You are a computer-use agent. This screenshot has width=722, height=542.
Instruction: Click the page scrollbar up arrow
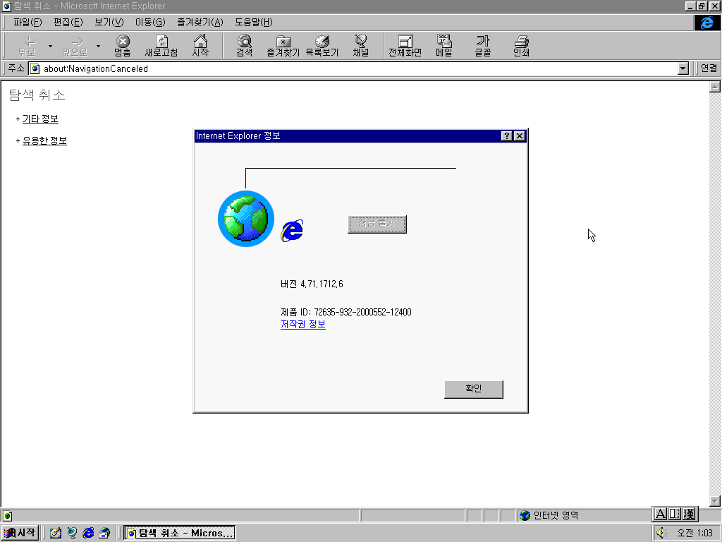coord(715,87)
